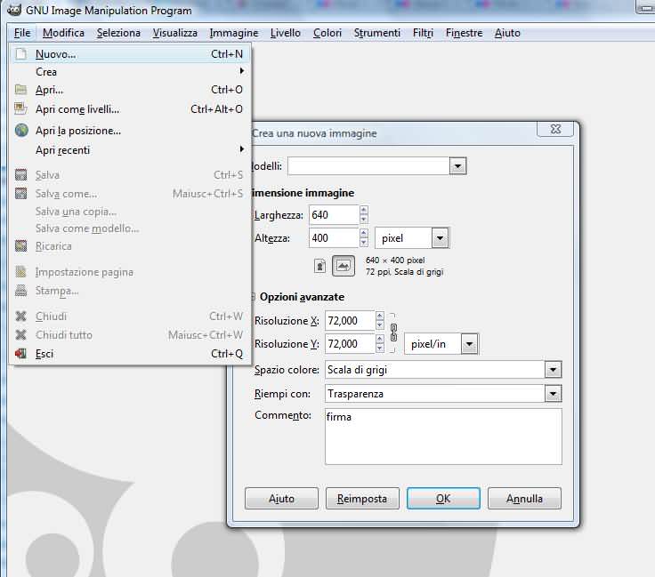Image resolution: width=655 pixels, height=577 pixels.
Task: Click the GIMP Wilber icon in title bar
Action: [13, 9]
